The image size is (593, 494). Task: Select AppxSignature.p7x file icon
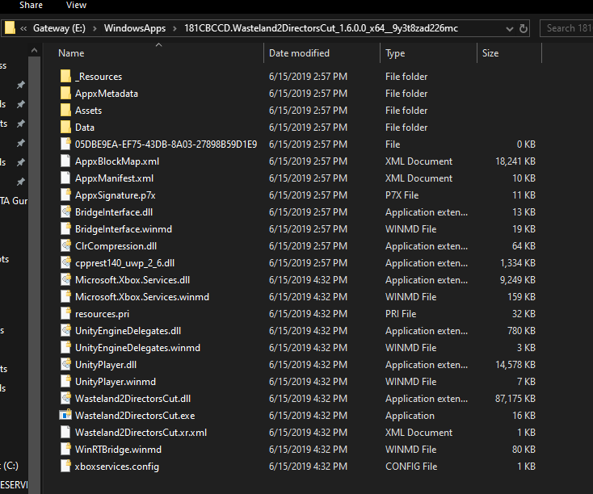(65, 195)
